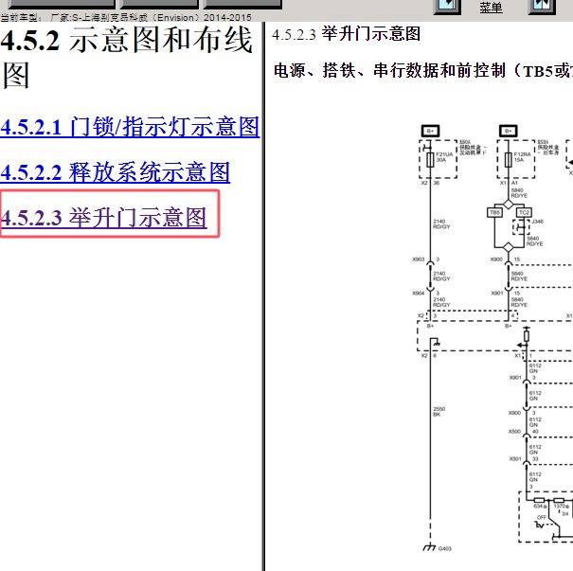
Task: Click the icon left of 菜单
Action: pyautogui.click(x=447, y=7)
